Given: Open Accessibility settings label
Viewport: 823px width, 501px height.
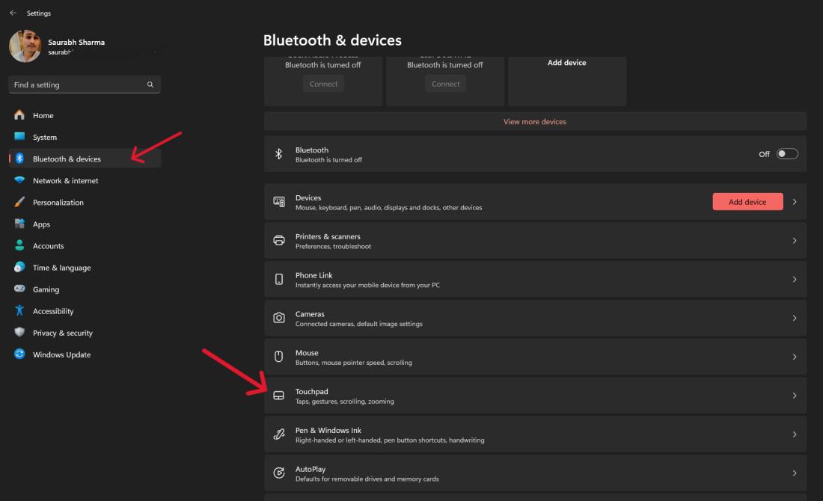Looking at the screenshot, I should 53,311.
